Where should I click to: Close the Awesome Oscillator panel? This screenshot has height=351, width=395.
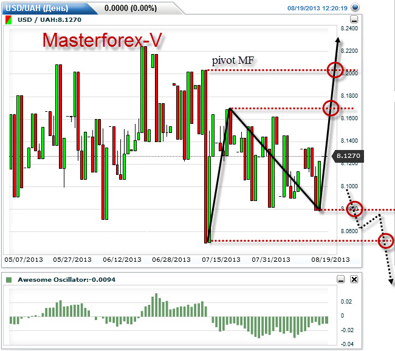[x=354, y=279]
